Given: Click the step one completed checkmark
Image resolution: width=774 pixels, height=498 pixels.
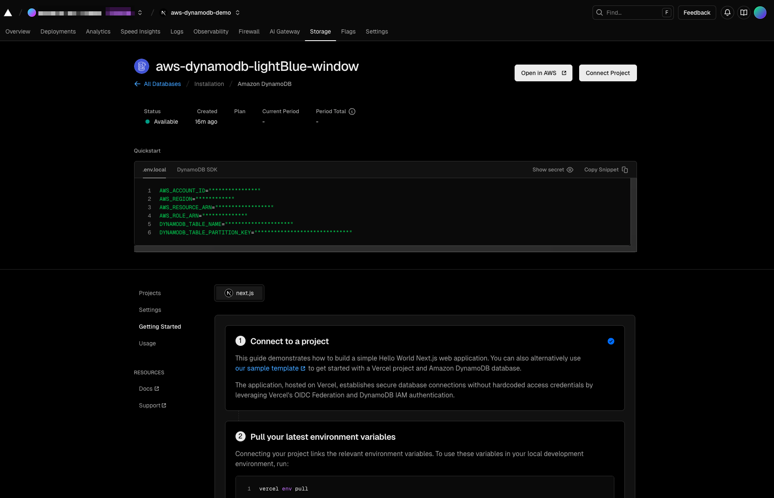Looking at the screenshot, I should (611, 341).
